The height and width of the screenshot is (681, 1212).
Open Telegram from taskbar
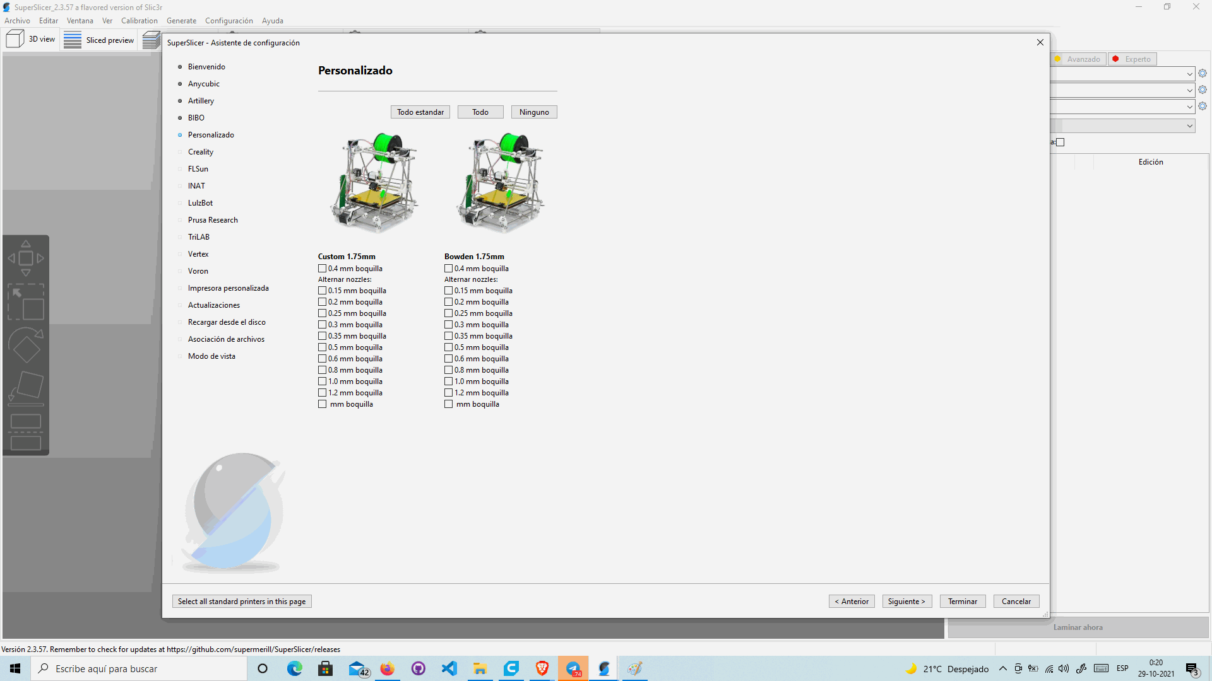[x=573, y=668]
